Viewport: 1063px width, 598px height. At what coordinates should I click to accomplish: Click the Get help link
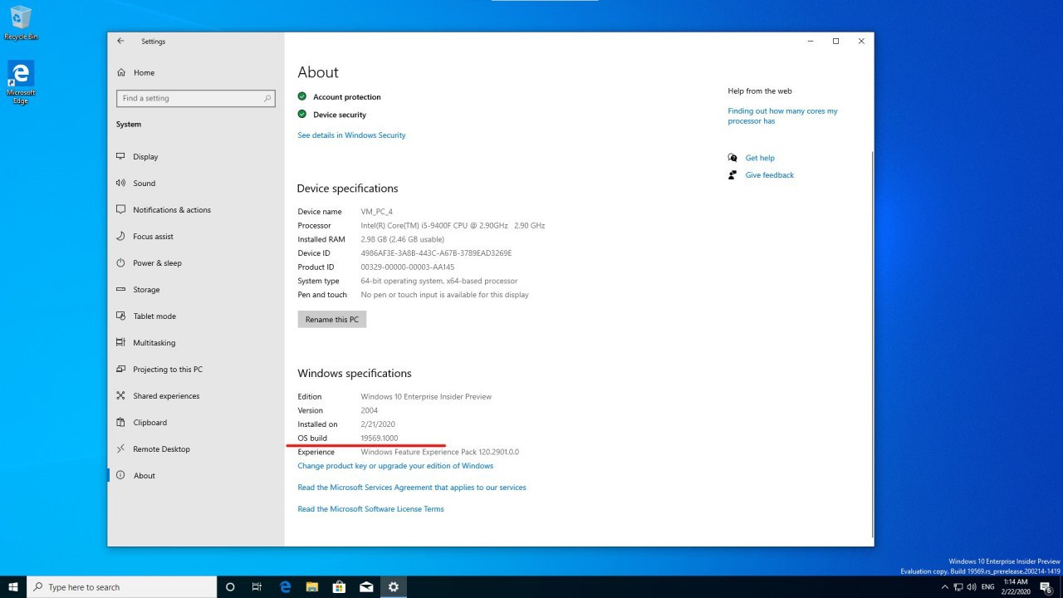[760, 158]
